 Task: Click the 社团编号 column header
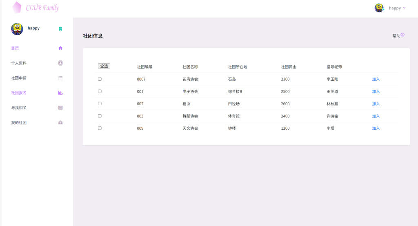(x=145, y=67)
